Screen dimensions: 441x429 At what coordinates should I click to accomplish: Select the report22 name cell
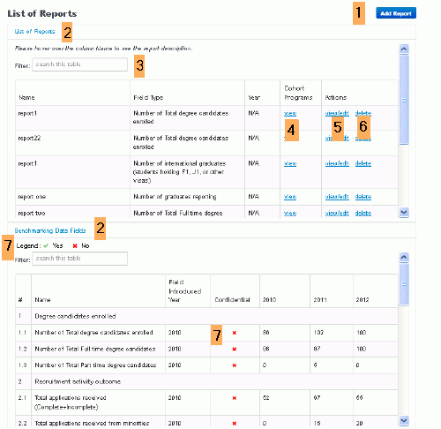coord(72,143)
